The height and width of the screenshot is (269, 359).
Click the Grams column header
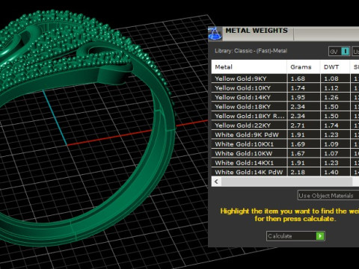click(x=304, y=67)
